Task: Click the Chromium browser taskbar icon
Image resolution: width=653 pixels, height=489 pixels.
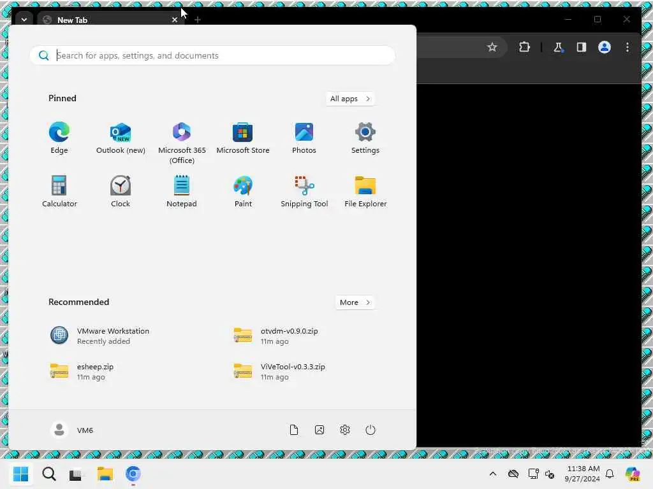Action: [133, 474]
